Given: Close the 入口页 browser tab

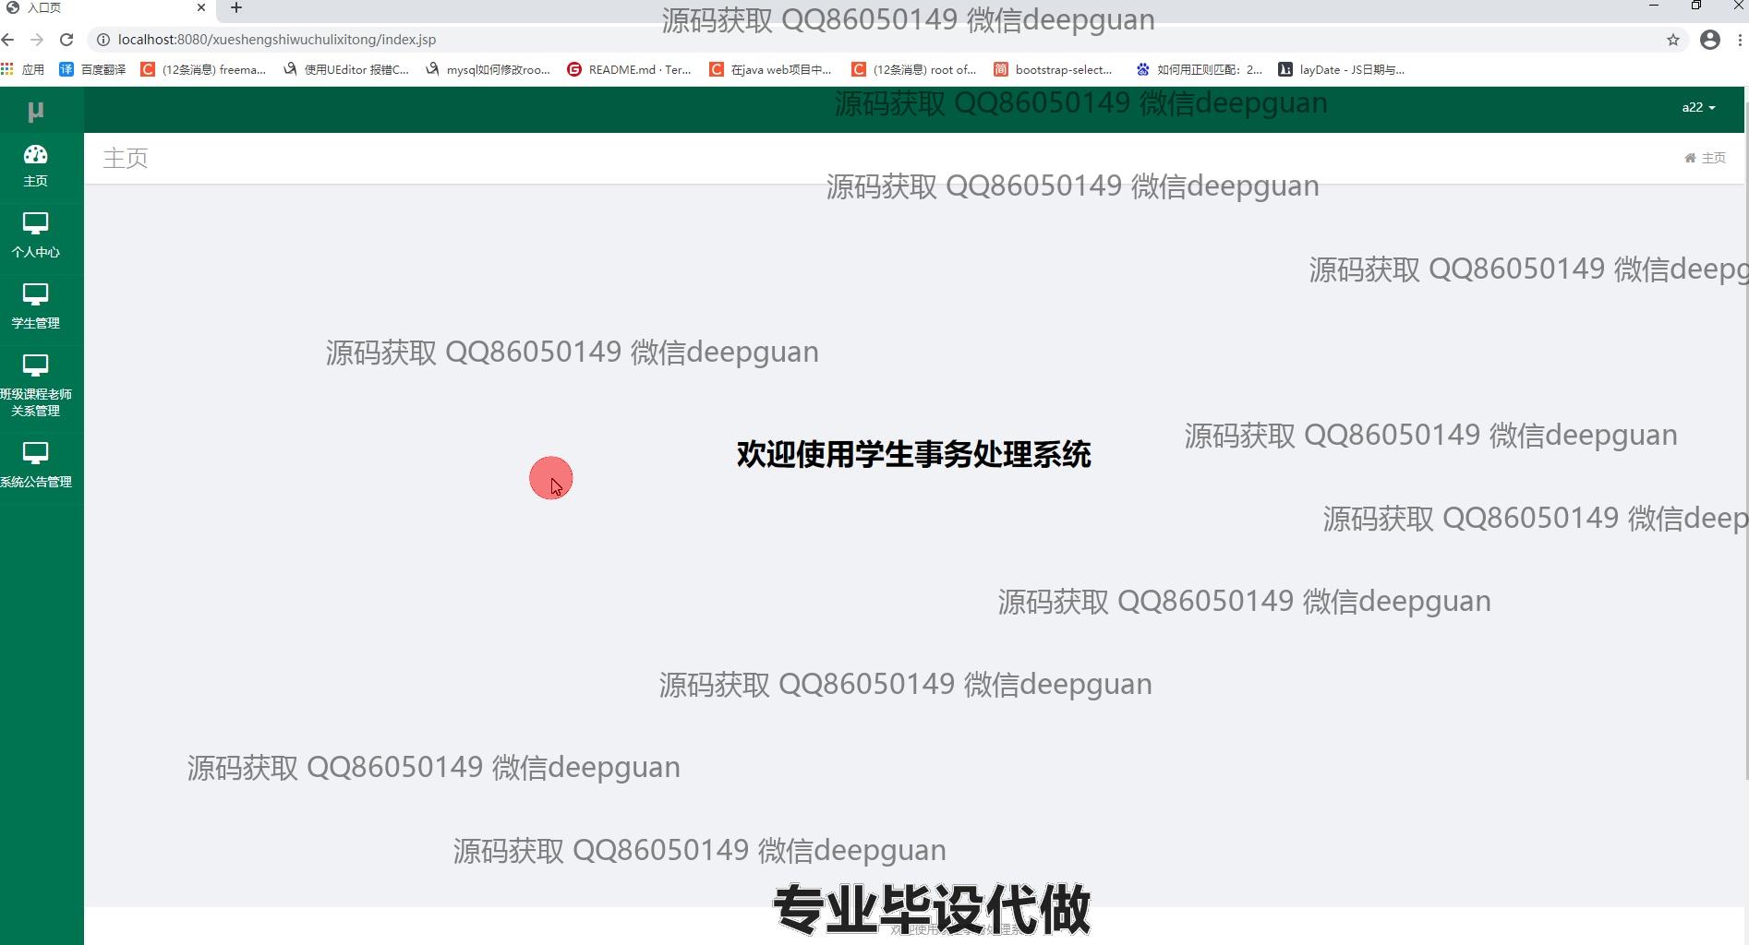Looking at the screenshot, I should point(200,8).
